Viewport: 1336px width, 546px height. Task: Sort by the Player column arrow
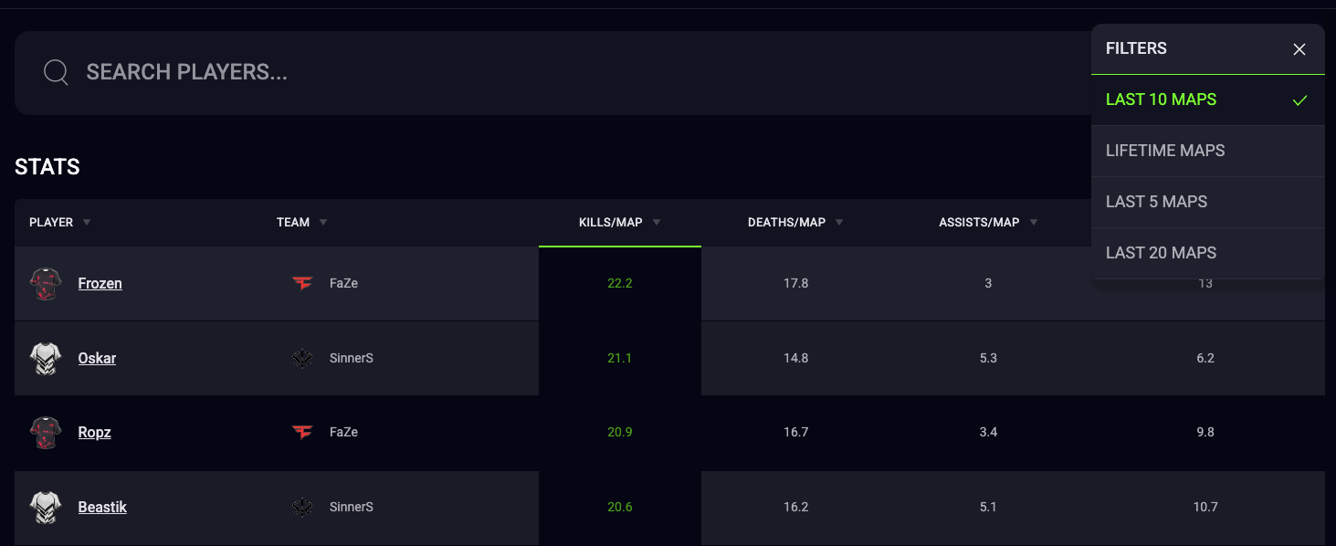(x=87, y=223)
